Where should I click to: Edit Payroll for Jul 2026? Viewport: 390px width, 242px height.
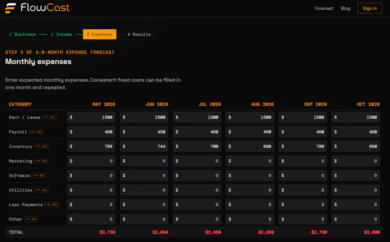(x=197, y=131)
